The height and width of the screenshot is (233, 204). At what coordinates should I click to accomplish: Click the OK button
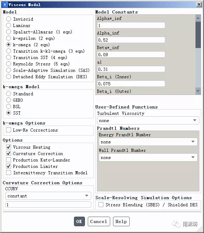(79, 221)
